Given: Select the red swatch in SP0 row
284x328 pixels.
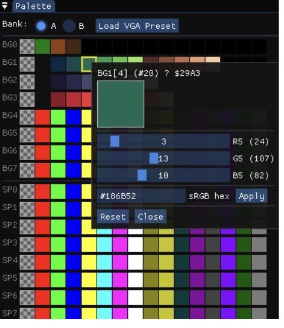Looking at the screenshot, I should click(42, 191).
